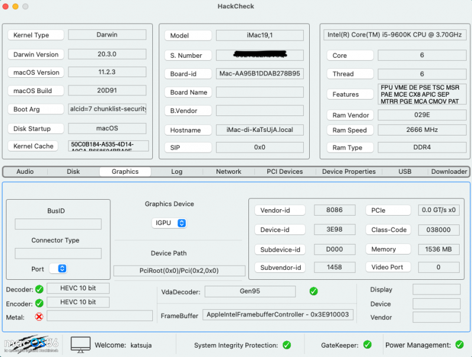Screen dimensions: 472x357
Task: Click the System Integrity Protection checkmark
Action: point(287,345)
